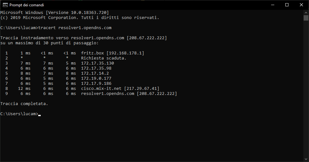Viewport: 309px width, 162px height.
Task: Click the cisco.mix-it.net [217.29.67.41] hop
Action: coord(120,89)
